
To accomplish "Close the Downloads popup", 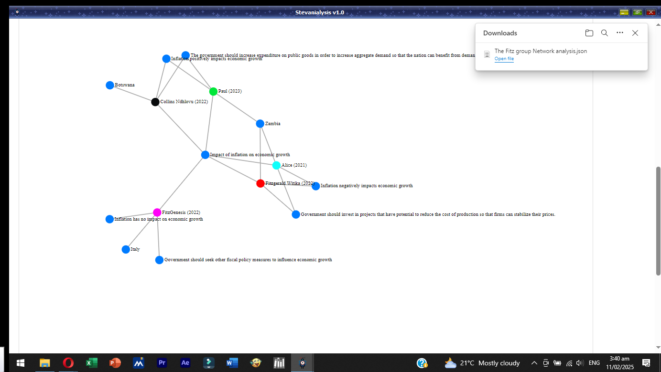I will point(635,33).
